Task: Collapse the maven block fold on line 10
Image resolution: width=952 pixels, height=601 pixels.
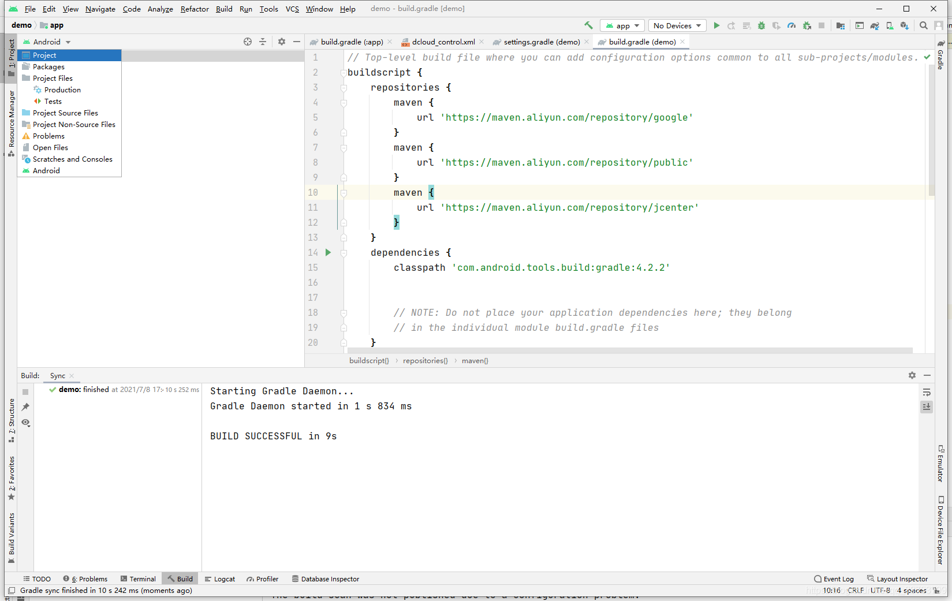Action: 344,193
